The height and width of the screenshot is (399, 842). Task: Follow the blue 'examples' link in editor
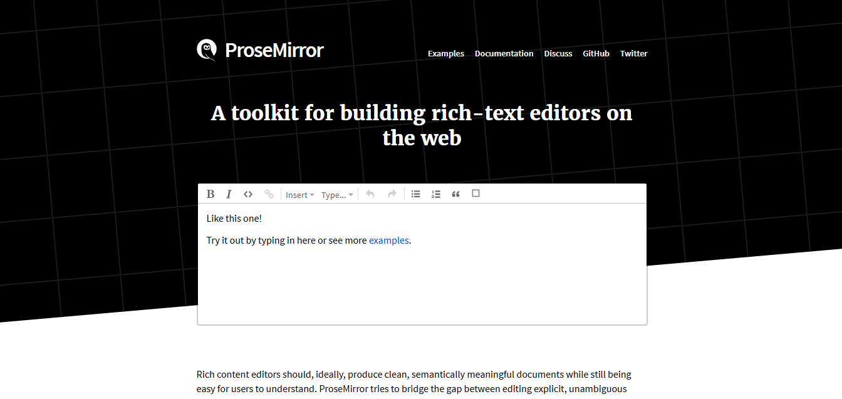(389, 241)
